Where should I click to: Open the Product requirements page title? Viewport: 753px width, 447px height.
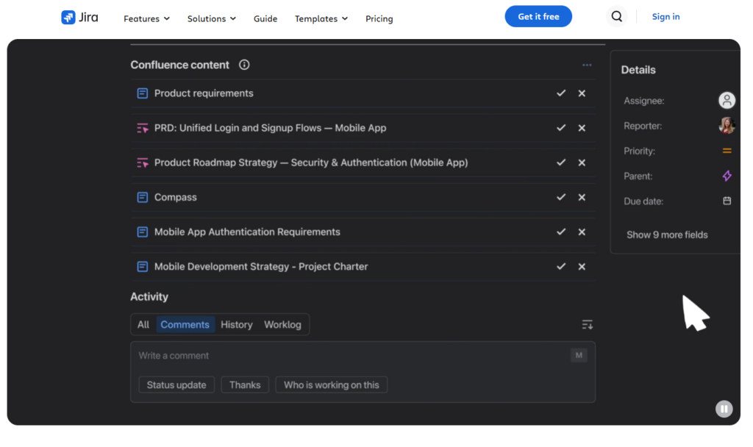tap(204, 93)
